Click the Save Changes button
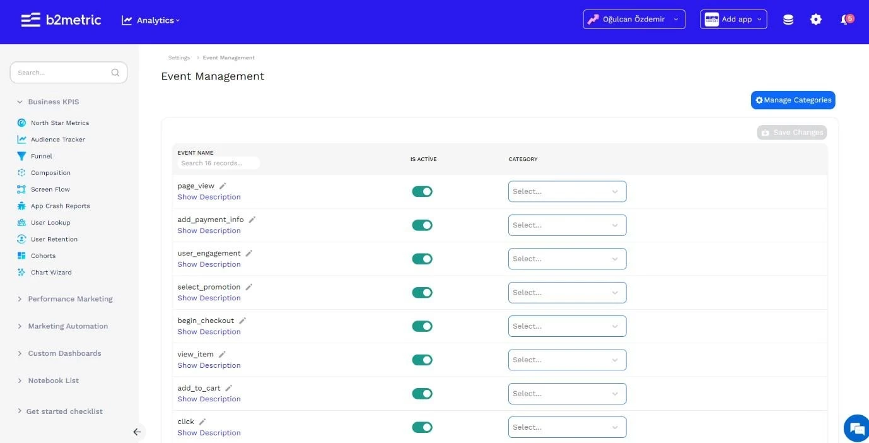This screenshot has width=869, height=443. pyautogui.click(x=791, y=133)
